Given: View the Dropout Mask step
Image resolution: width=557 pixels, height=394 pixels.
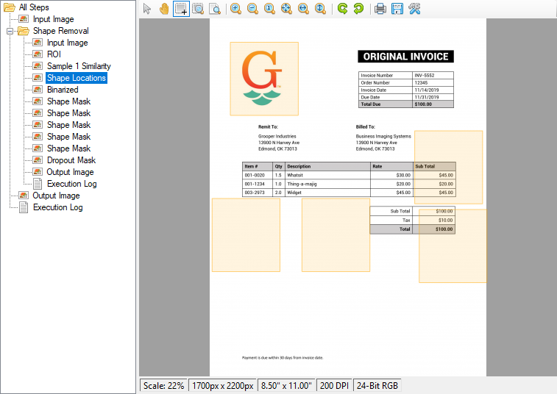Looking at the screenshot, I should 71,160.
